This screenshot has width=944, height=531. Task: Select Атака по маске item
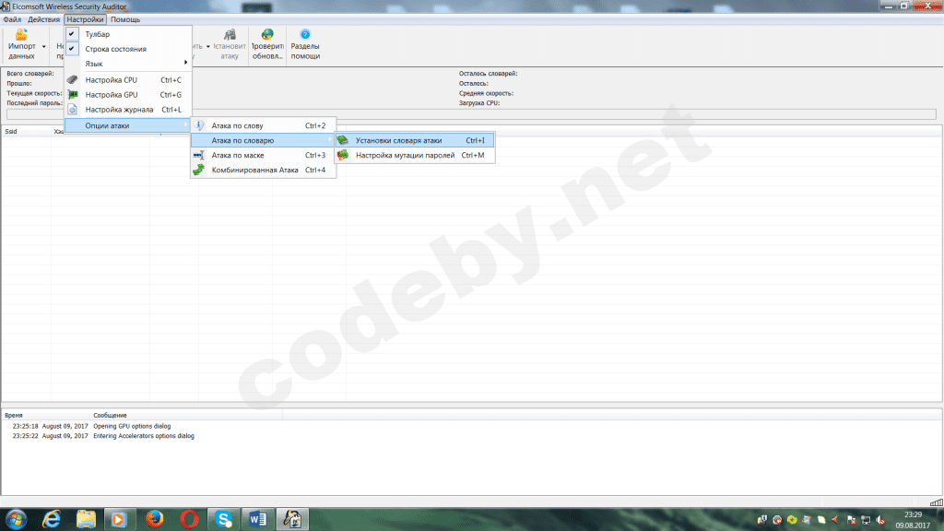(263, 155)
